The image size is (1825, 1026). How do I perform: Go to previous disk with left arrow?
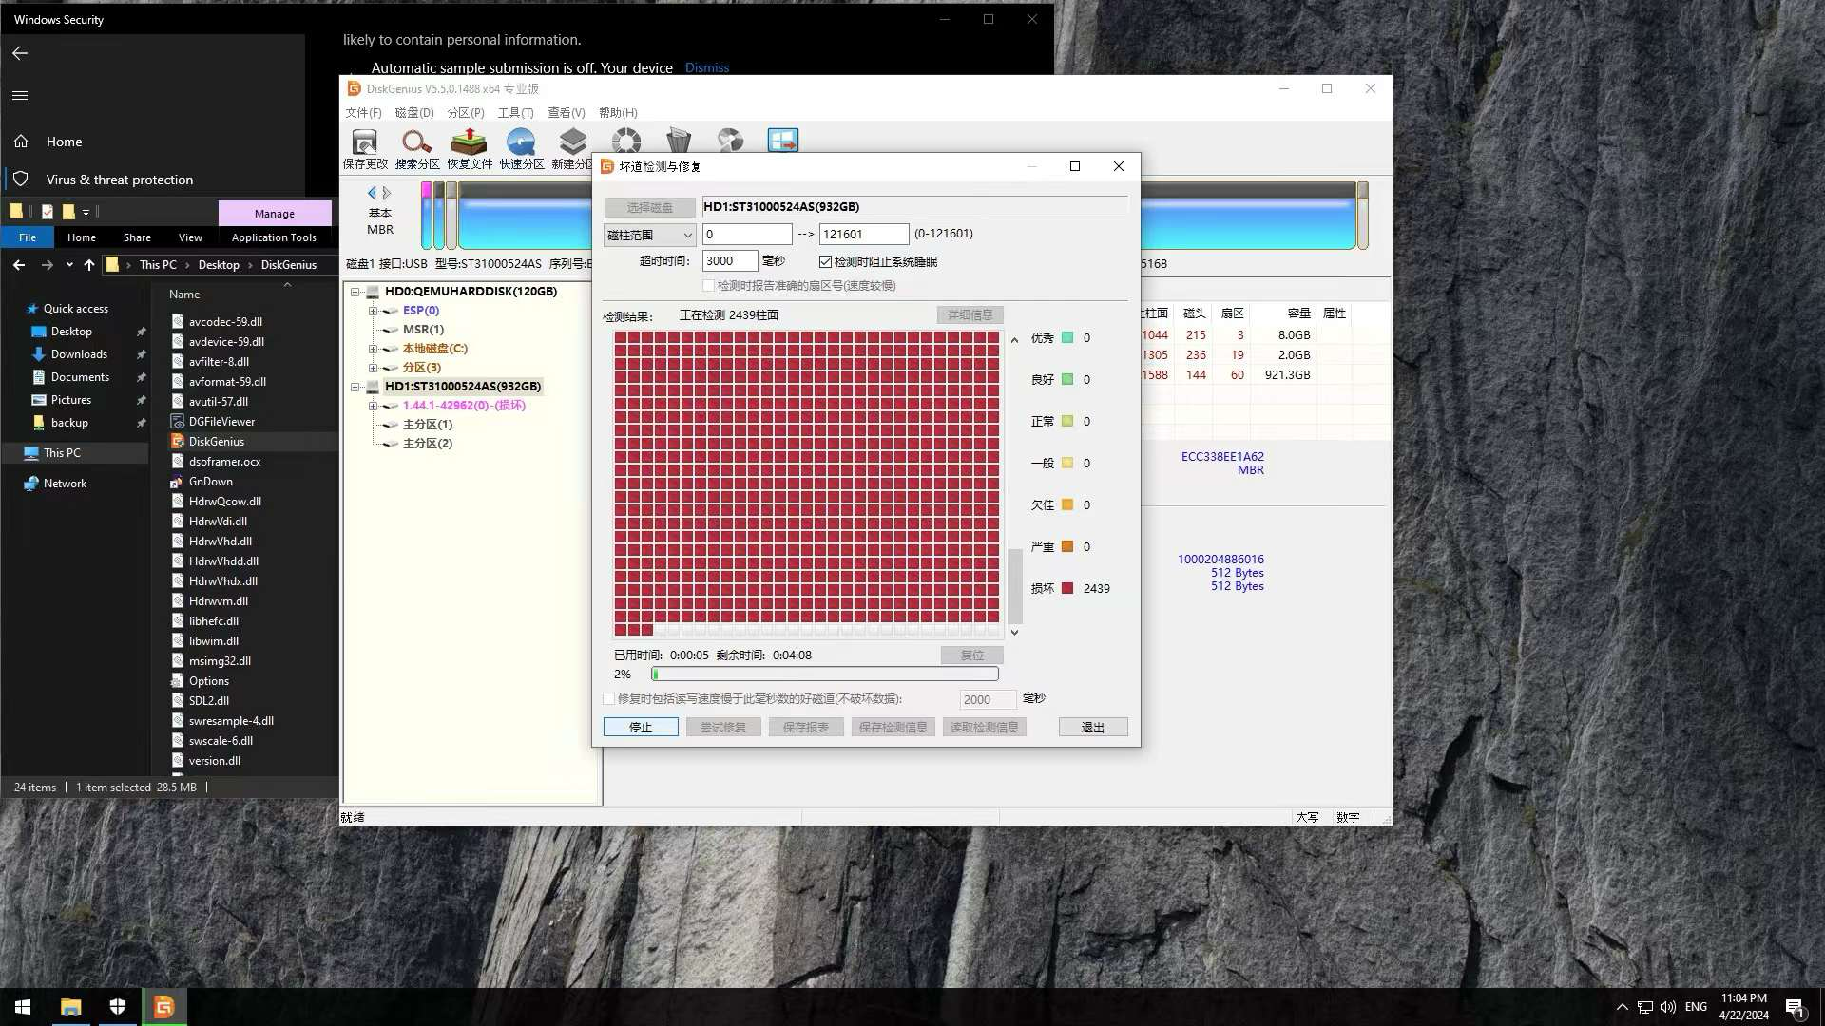(x=372, y=193)
